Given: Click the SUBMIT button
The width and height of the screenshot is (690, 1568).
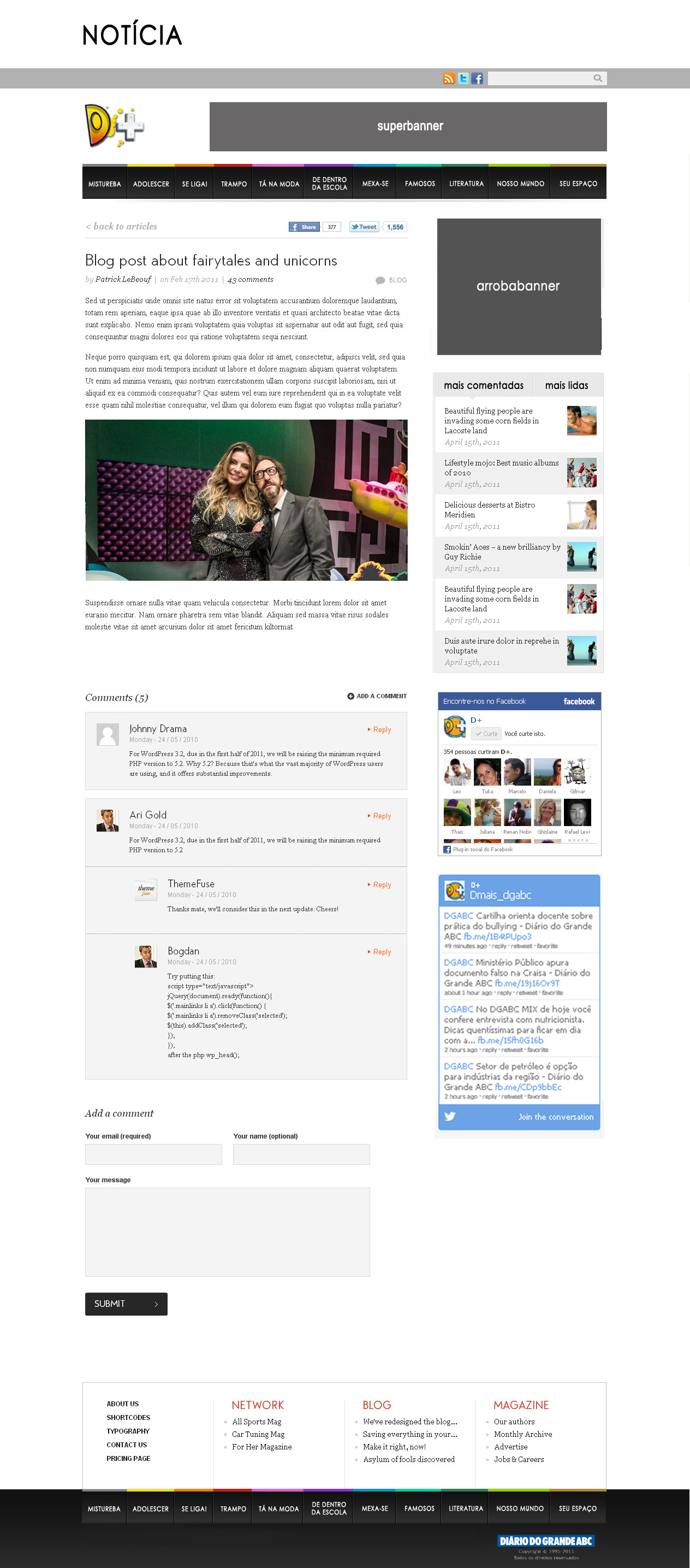Looking at the screenshot, I should point(127,1303).
